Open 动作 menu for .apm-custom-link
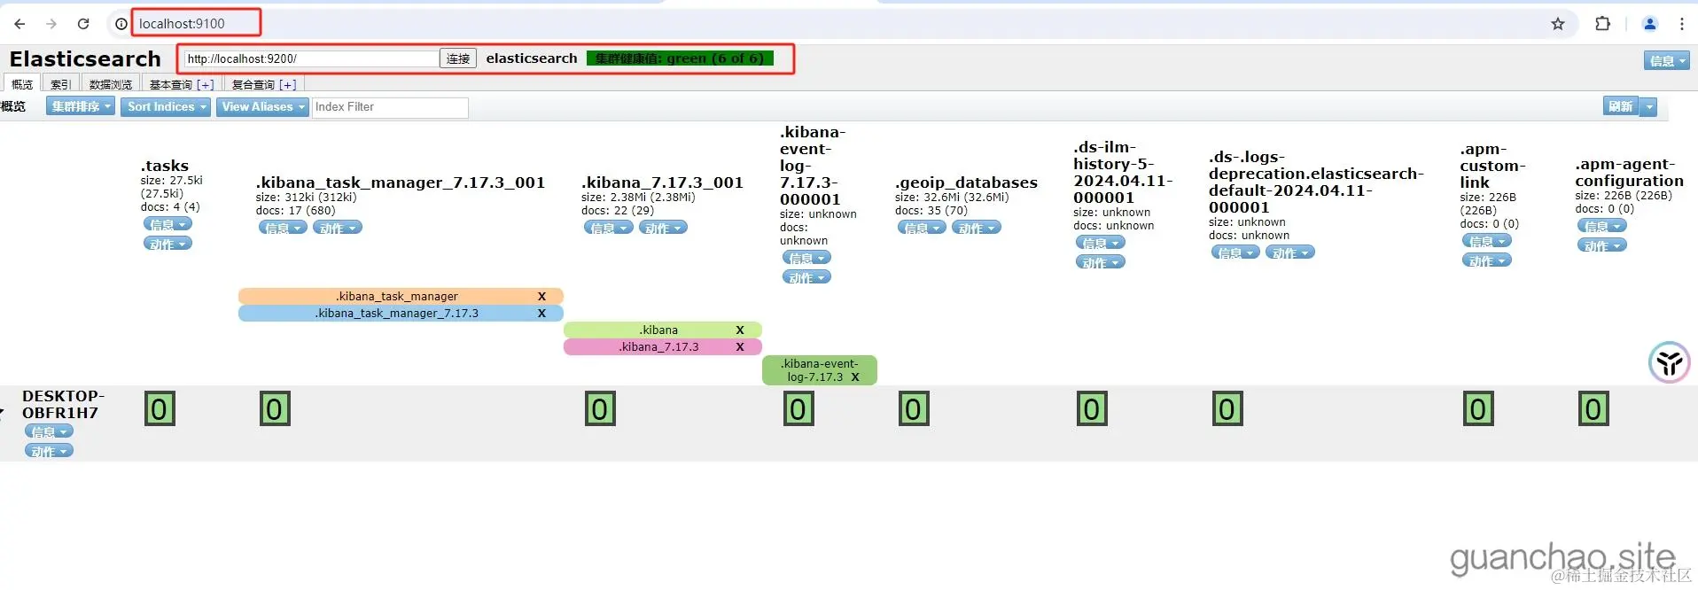Image resolution: width=1698 pixels, height=590 pixels. (1486, 260)
